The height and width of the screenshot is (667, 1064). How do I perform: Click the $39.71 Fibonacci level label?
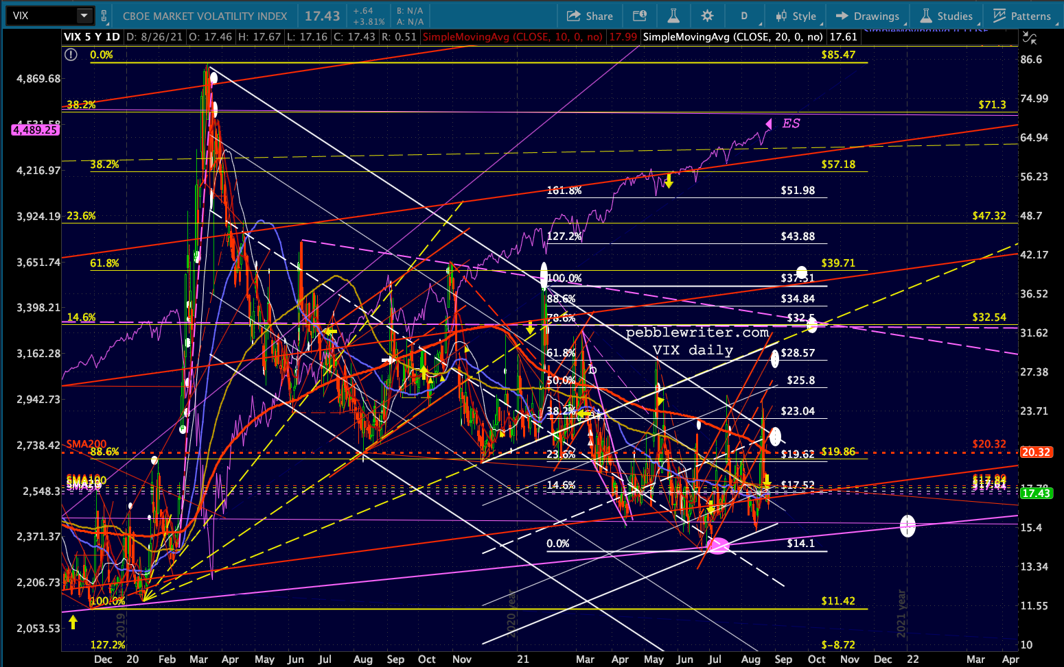(x=838, y=263)
